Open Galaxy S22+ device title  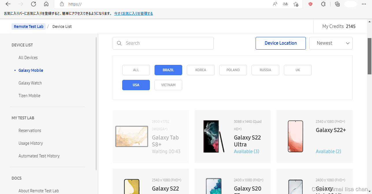331,130
